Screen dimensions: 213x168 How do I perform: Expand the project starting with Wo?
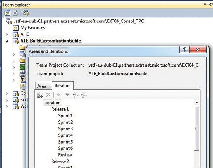7,107
